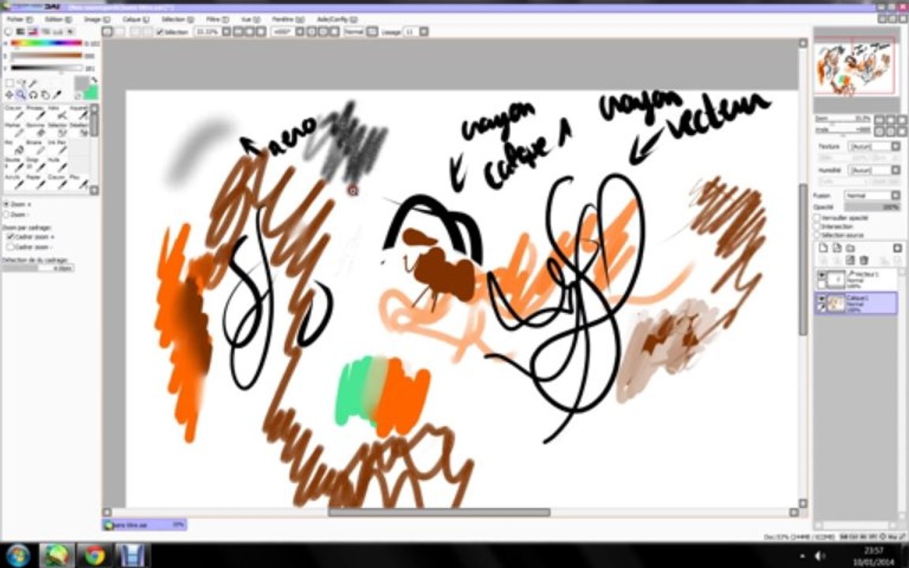Uncheck the Cadrer zoom + checkbox
Image resolution: width=909 pixels, height=568 pixels.
pos(9,237)
